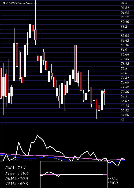The height and width of the screenshot is (188, 134).
Task: Click the 50MA : 70.5 readout
Action: [17, 178]
